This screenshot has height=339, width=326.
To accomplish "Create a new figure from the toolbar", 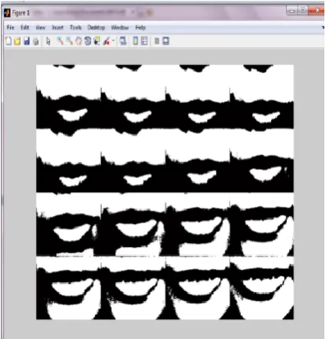I will pos(8,41).
